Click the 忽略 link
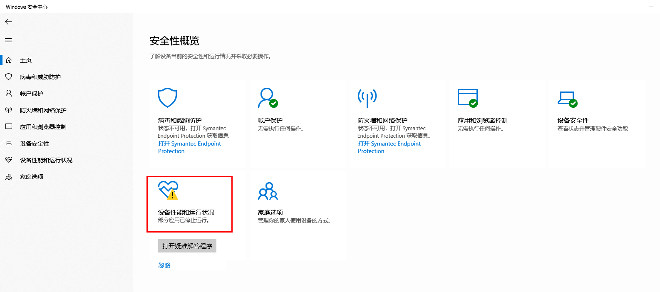 pos(164,265)
